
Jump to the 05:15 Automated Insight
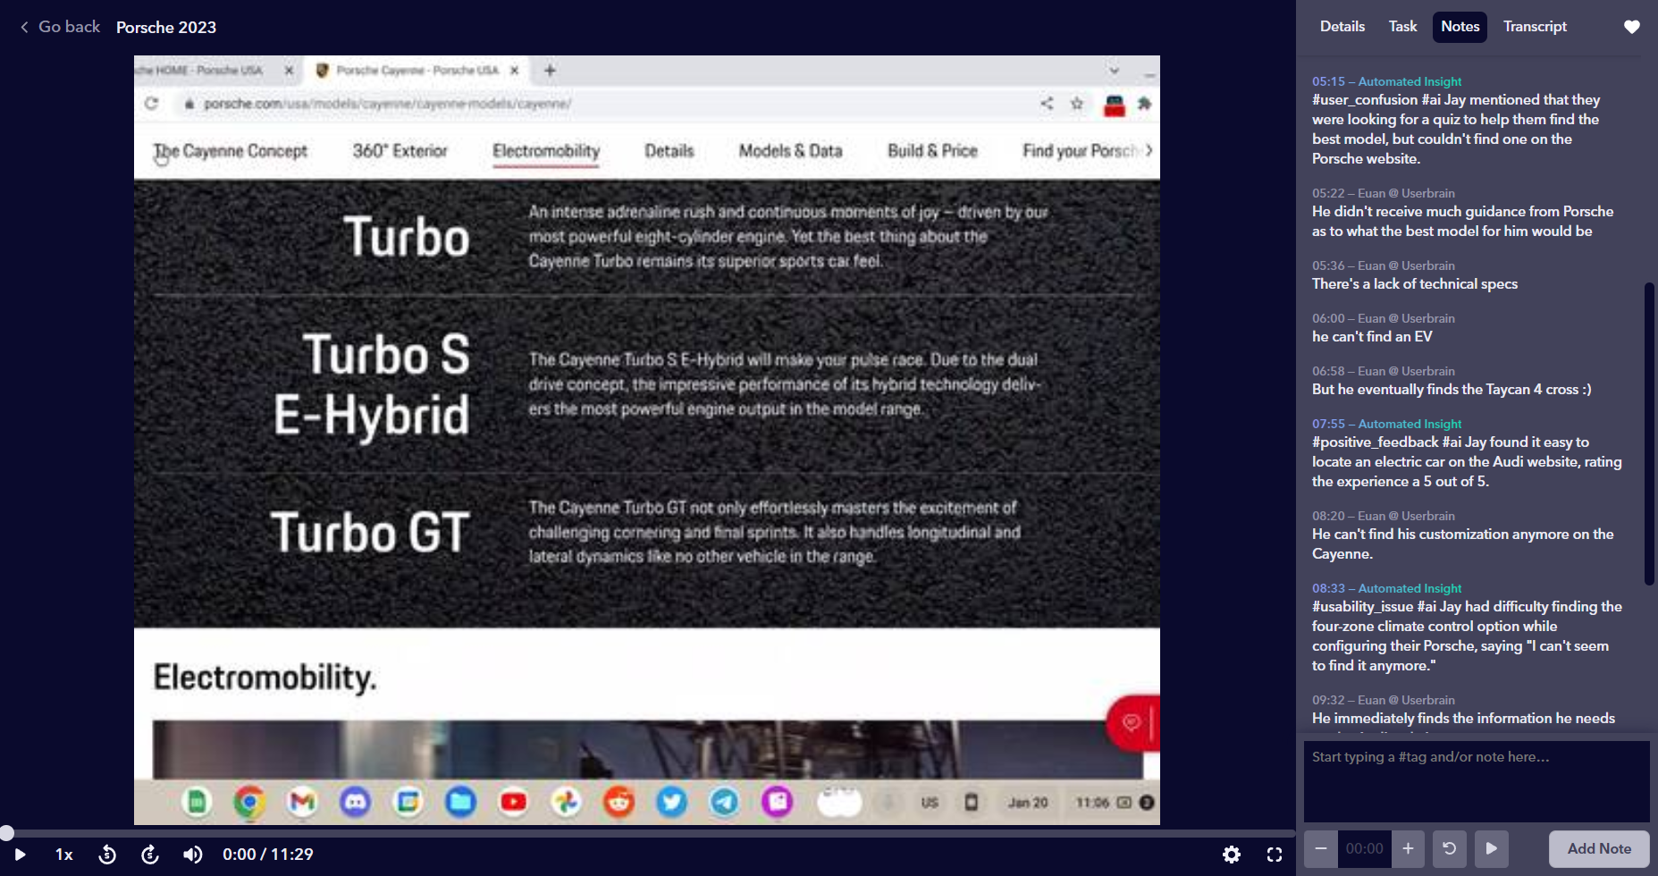(1328, 81)
